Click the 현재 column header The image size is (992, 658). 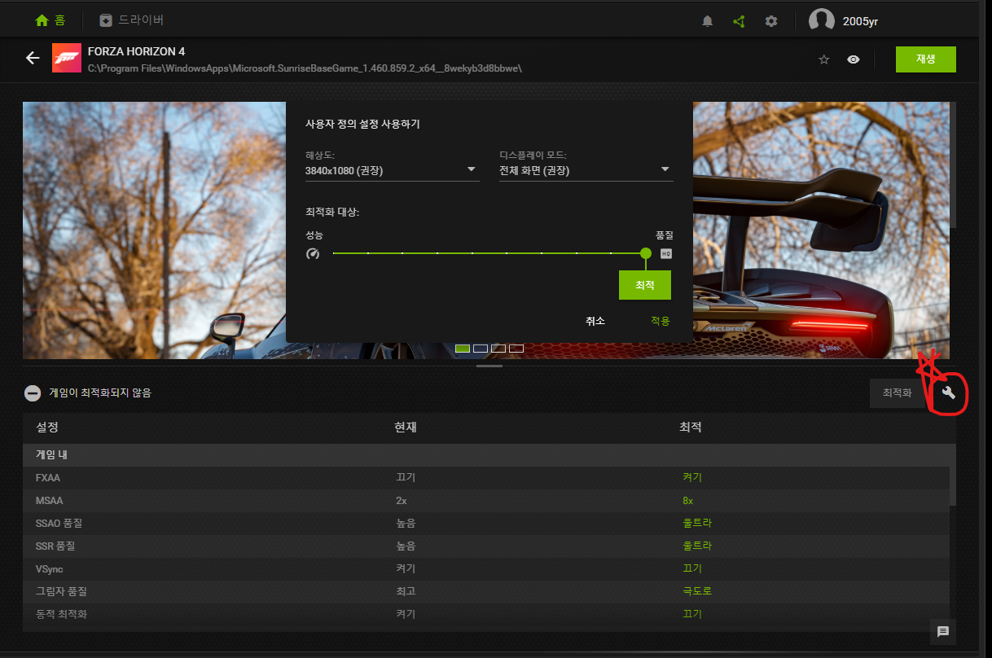(406, 428)
